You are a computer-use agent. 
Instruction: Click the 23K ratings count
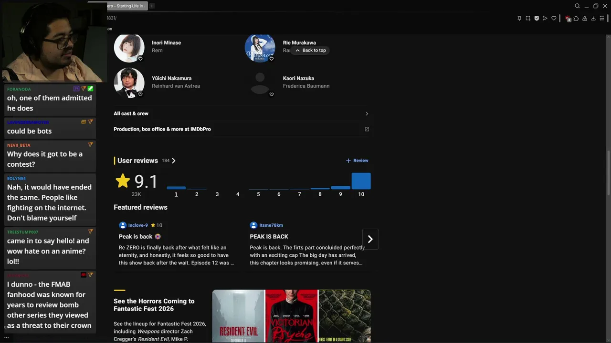136,194
